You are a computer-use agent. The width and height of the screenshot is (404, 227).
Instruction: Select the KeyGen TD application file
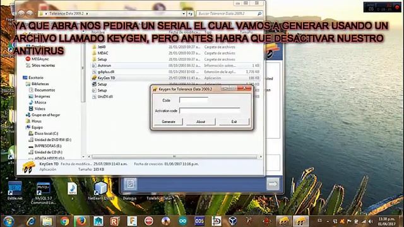(x=106, y=78)
